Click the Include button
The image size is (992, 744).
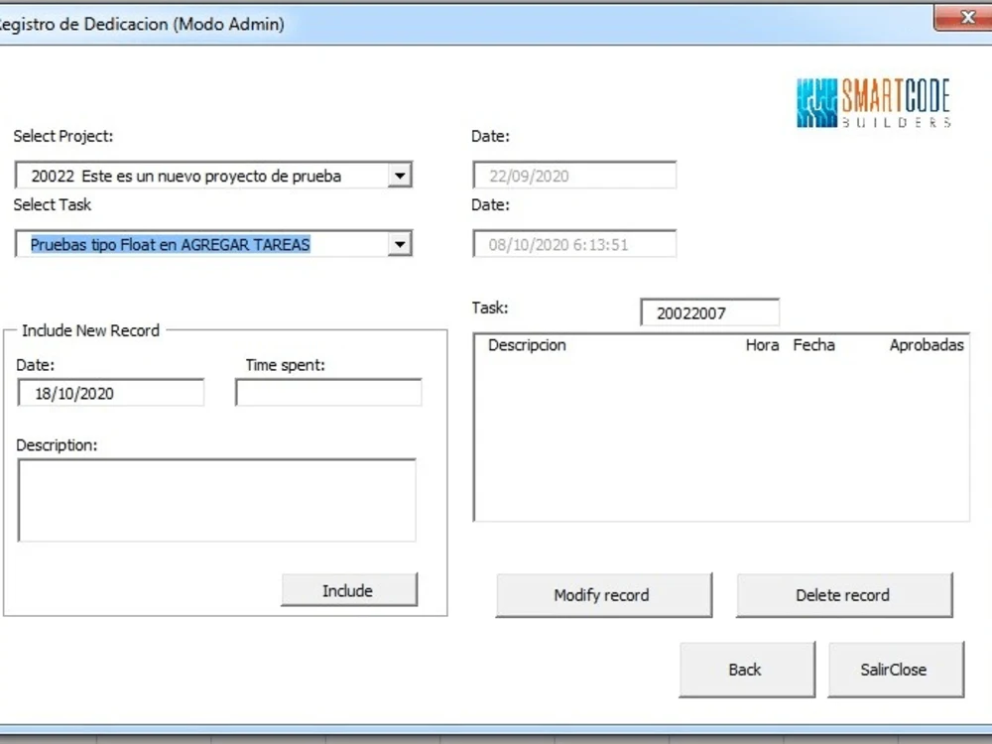[x=349, y=590]
